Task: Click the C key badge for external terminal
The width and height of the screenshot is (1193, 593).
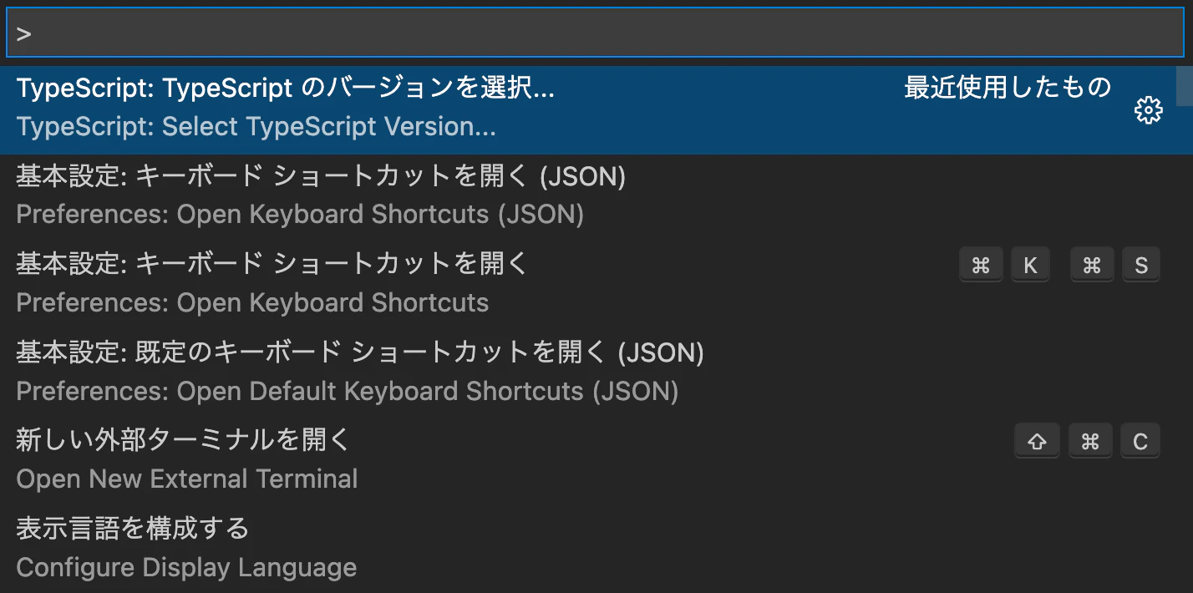Action: pos(1140,441)
